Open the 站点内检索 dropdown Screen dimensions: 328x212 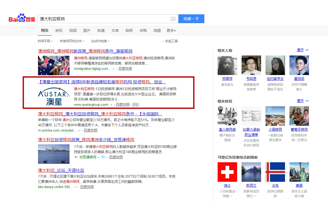click(x=100, y=41)
